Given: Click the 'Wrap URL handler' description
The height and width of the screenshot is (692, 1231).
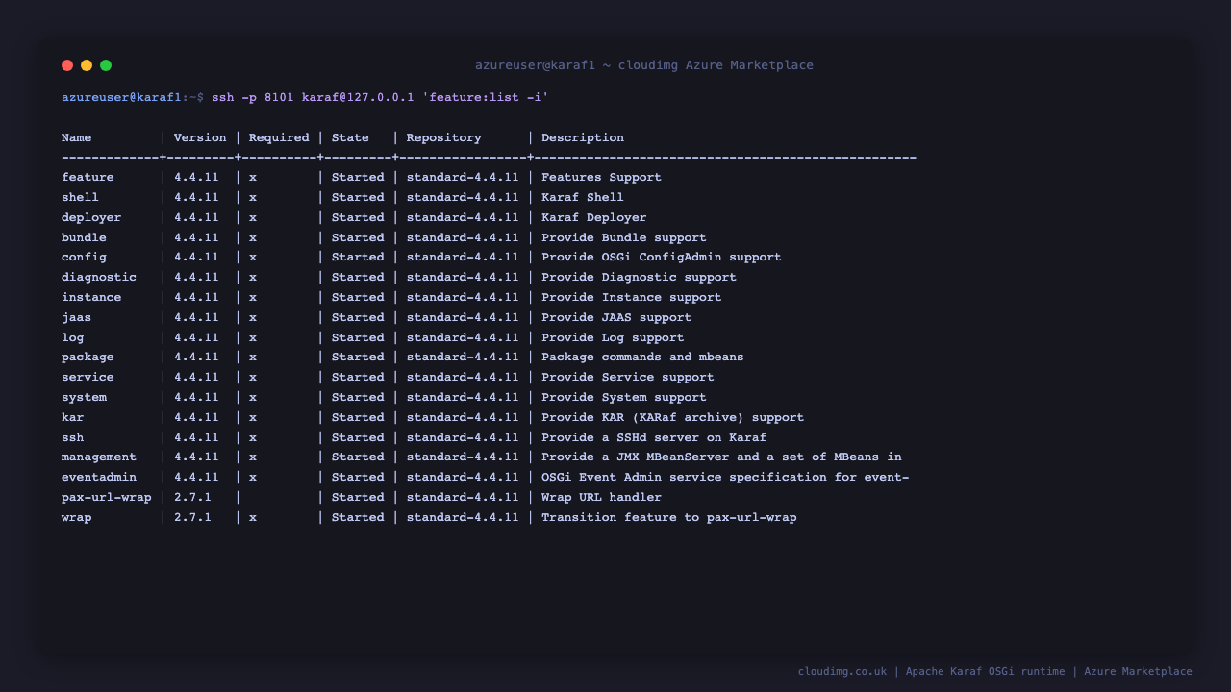Looking at the screenshot, I should [601, 497].
